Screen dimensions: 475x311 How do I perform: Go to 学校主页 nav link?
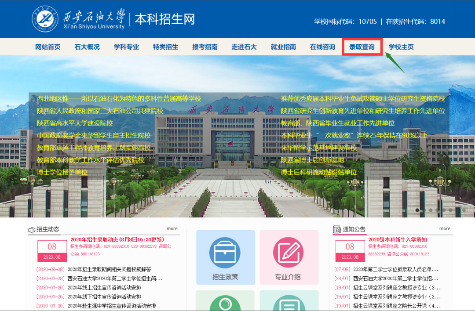(401, 47)
